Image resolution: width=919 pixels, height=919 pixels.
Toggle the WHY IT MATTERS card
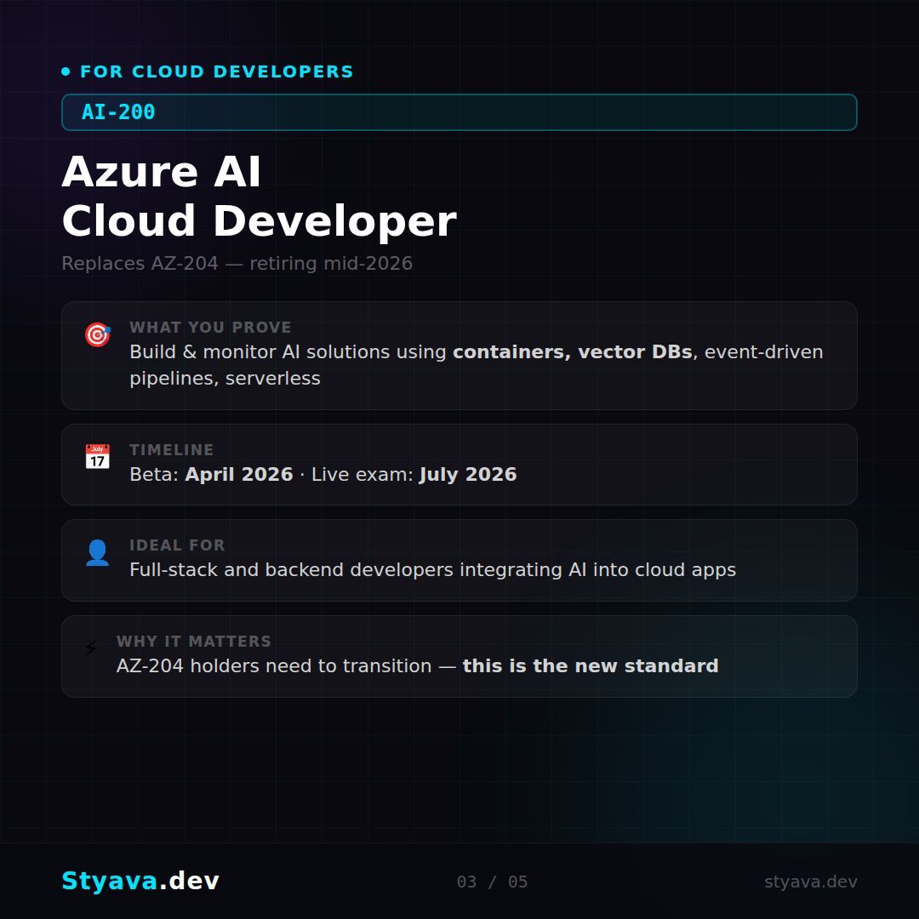pos(459,655)
